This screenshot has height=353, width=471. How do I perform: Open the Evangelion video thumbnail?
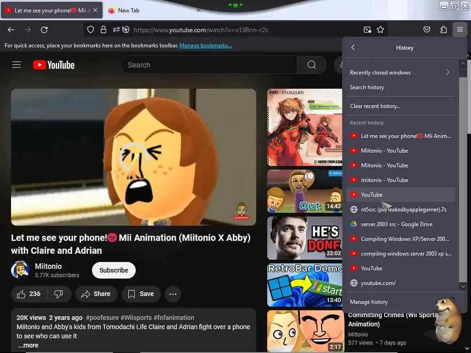click(304, 127)
